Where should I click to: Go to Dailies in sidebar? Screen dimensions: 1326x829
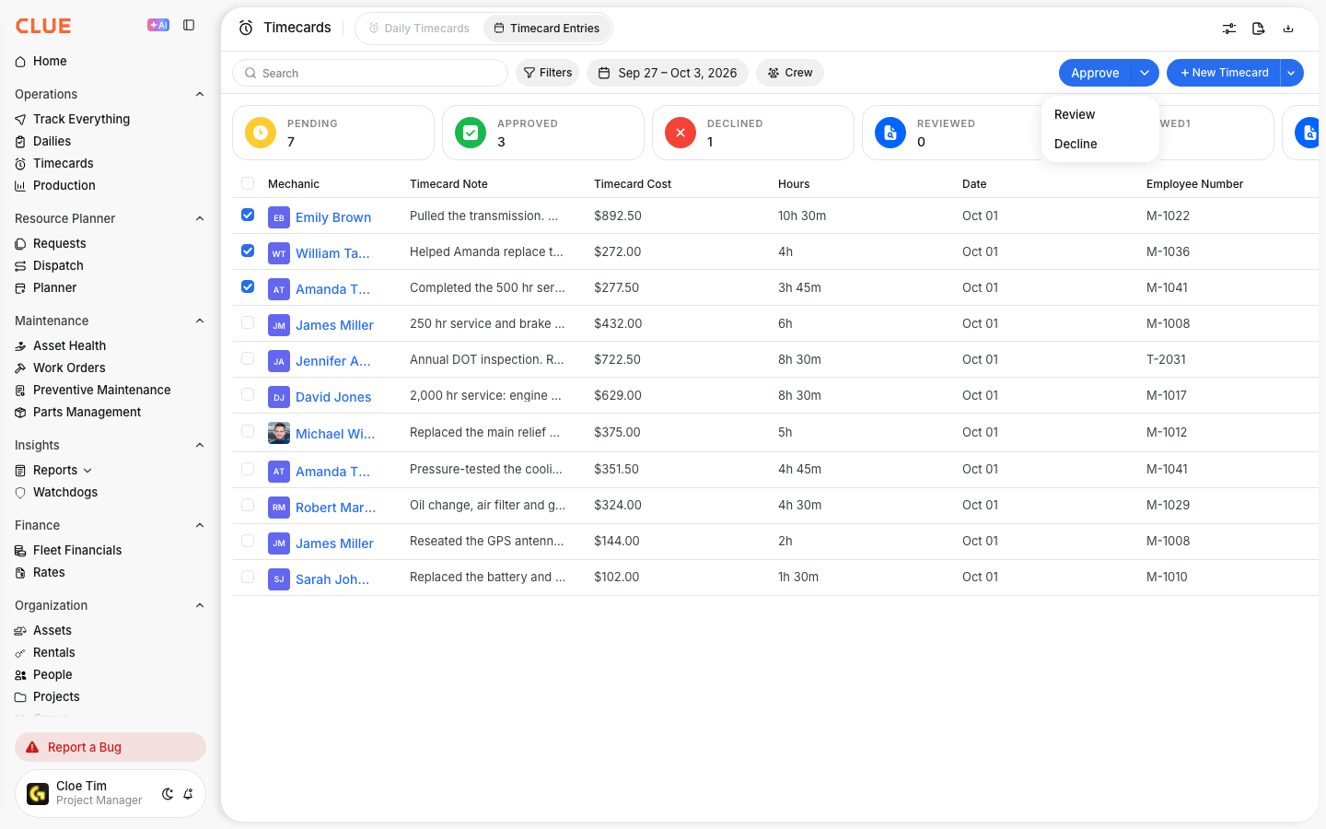click(x=52, y=141)
